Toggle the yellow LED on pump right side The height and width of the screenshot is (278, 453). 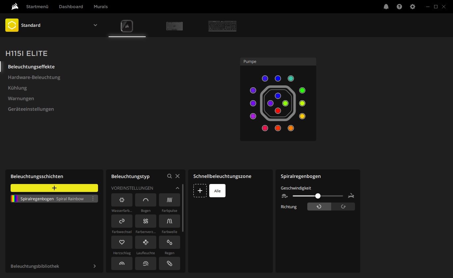(302, 116)
